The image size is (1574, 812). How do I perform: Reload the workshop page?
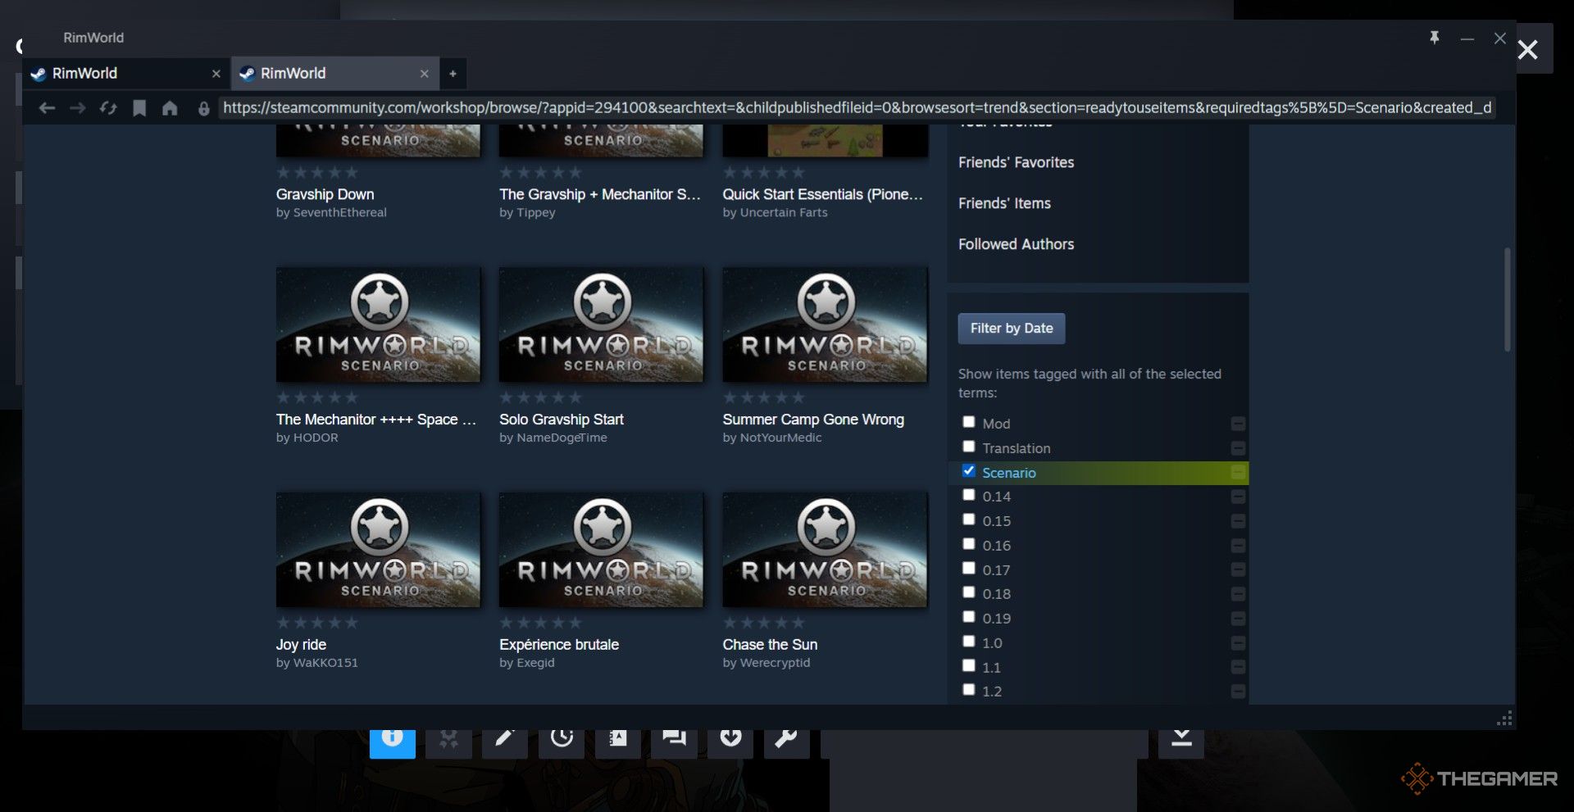pyautogui.click(x=108, y=108)
